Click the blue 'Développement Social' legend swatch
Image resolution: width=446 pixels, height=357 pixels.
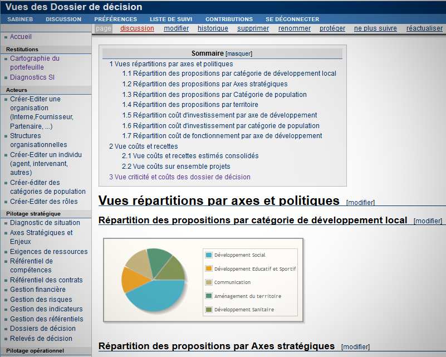(209, 255)
